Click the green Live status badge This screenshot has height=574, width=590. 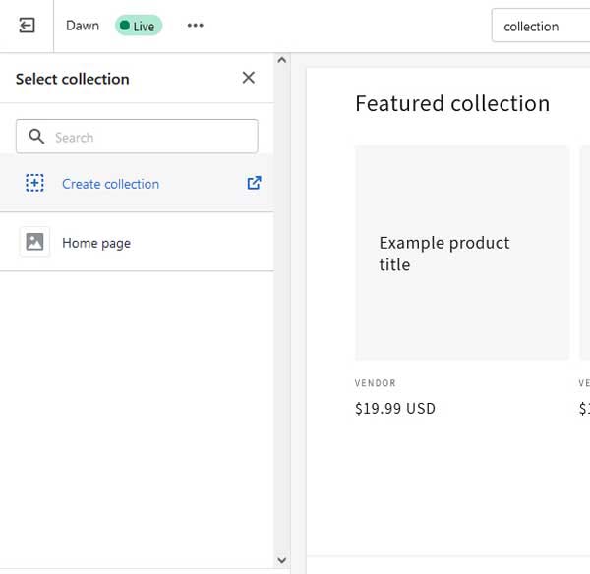tap(139, 26)
